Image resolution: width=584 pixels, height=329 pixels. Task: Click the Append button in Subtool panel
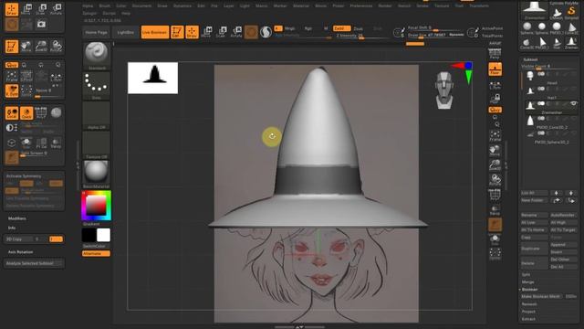coord(564,245)
